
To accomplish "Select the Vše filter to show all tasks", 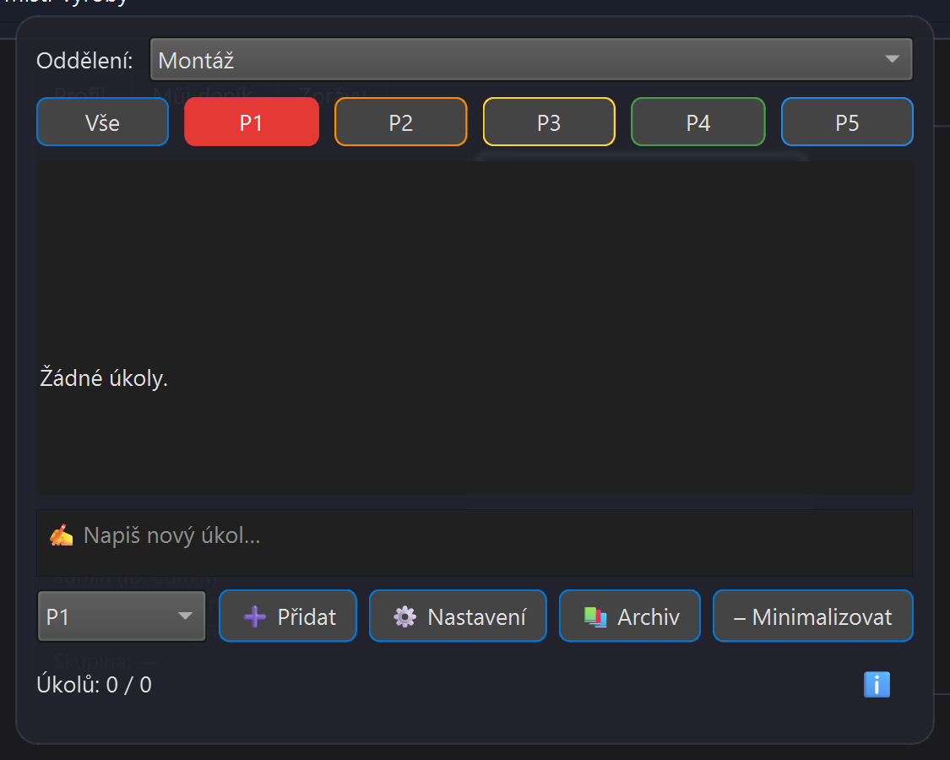I will [102, 122].
